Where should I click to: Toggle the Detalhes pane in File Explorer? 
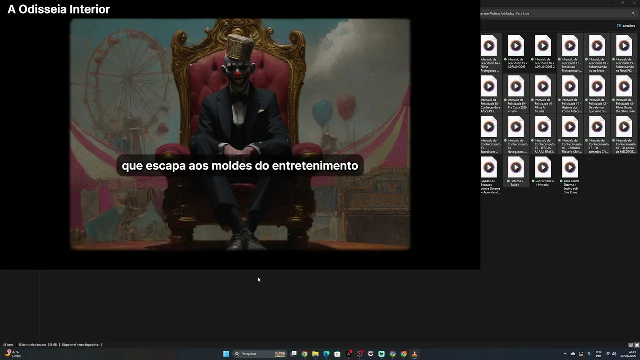point(626,26)
